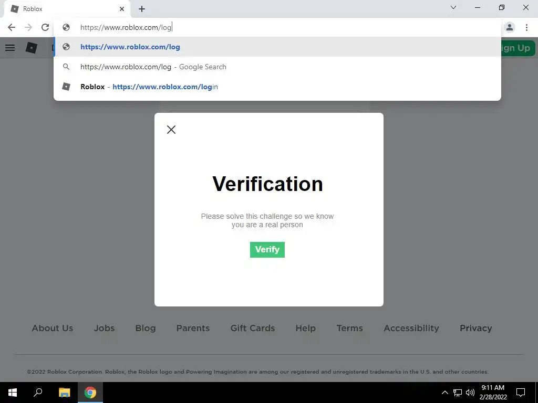Viewport: 538px width, 403px height.
Task: Restore down the Chrome window
Action: (x=502, y=7)
